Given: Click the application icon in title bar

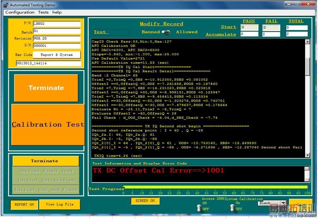Looking at the screenshot, I should click(x=6, y=5).
